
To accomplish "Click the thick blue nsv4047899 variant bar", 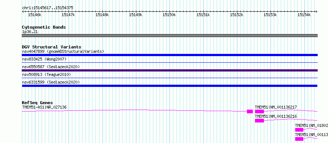I will pos(170,55).
